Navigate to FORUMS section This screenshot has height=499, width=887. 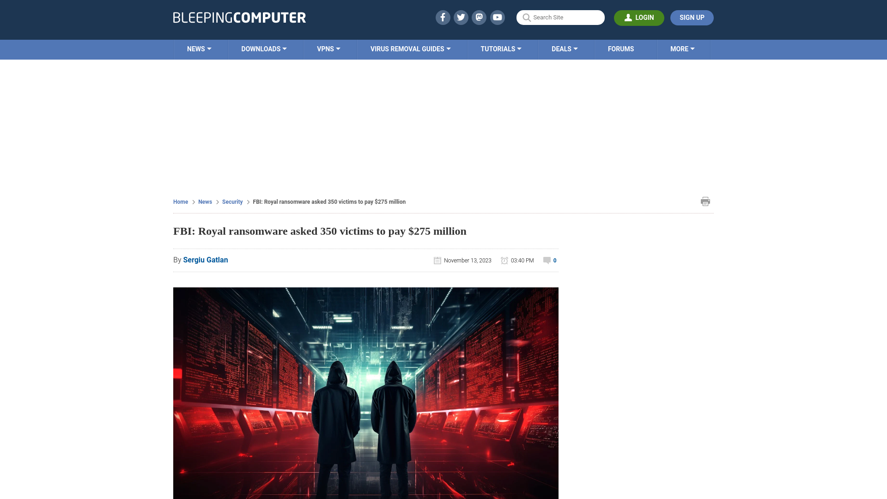[621, 49]
